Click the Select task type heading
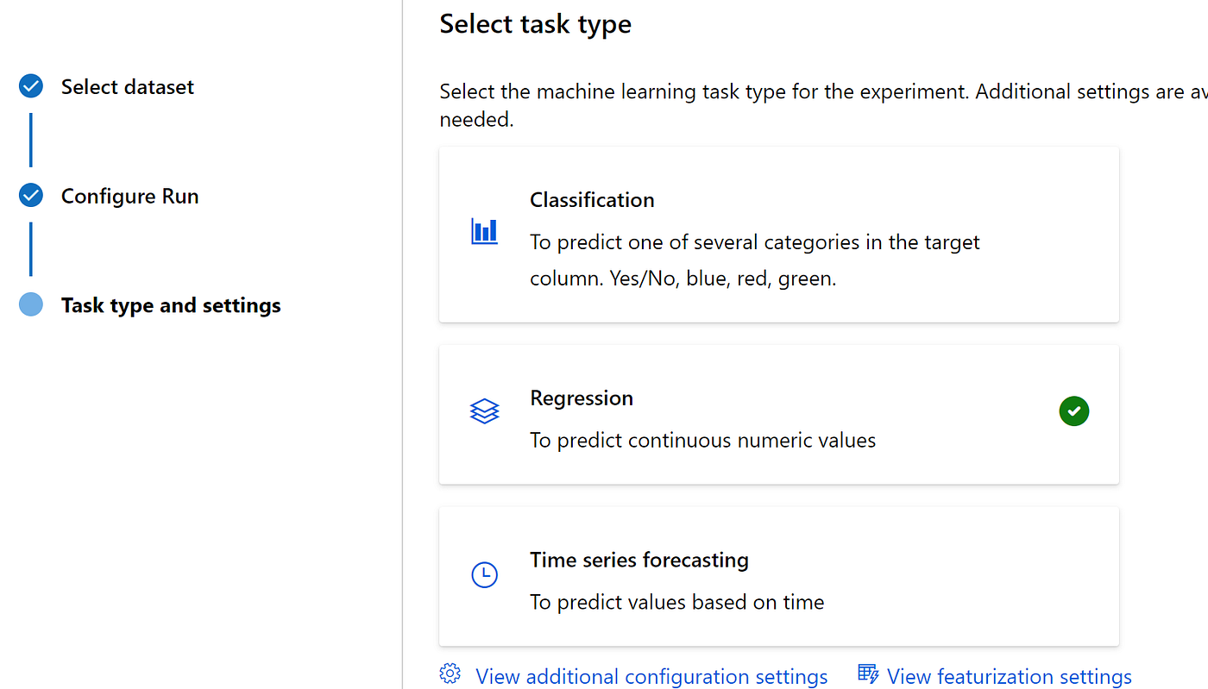Viewport: 1208px width, 689px height. tap(535, 23)
